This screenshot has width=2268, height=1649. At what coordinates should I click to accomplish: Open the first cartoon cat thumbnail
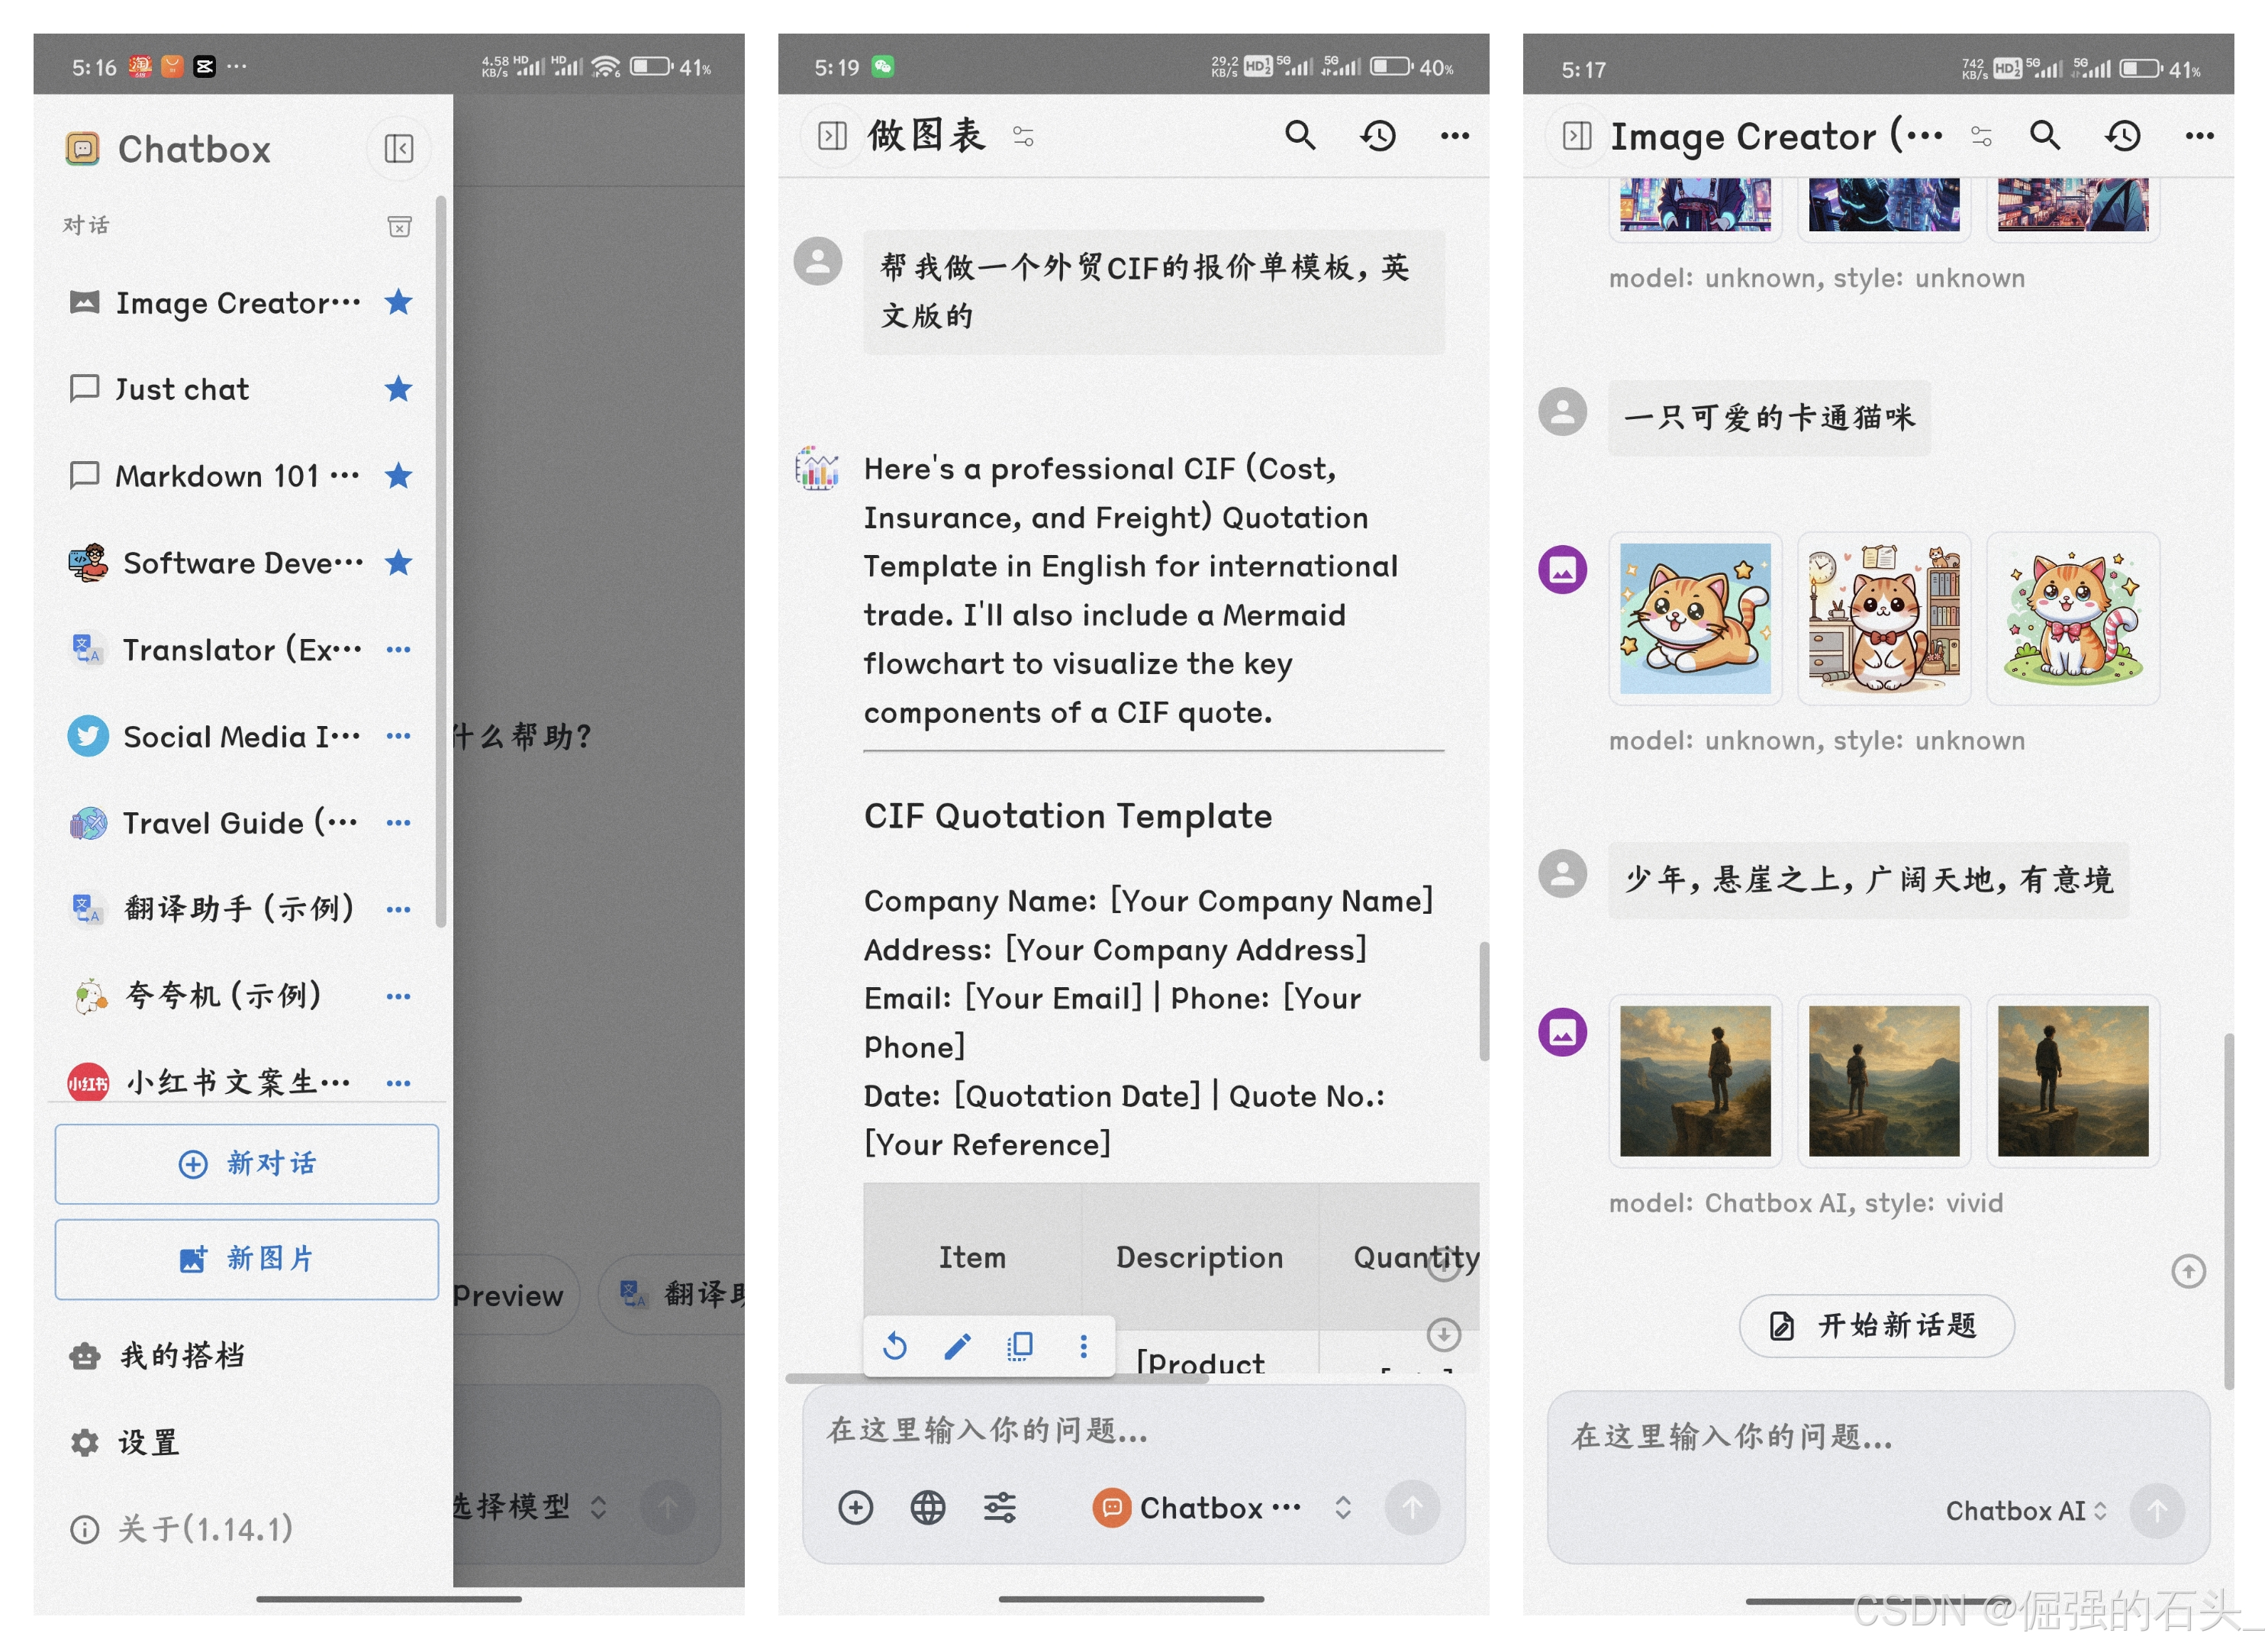1695,618
